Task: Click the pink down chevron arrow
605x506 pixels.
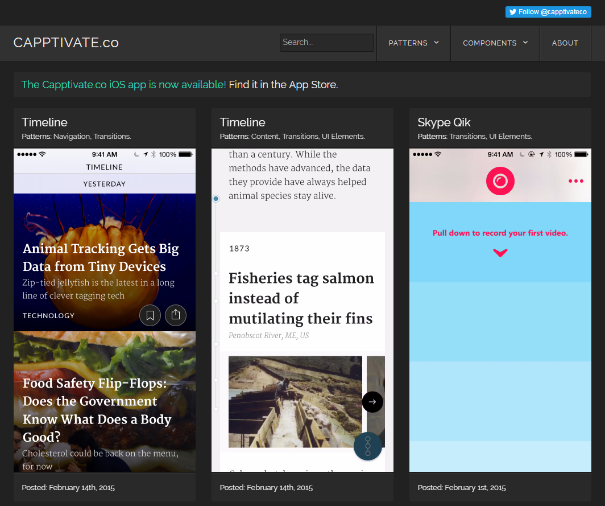Action: pyautogui.click(x=500, y=253)
